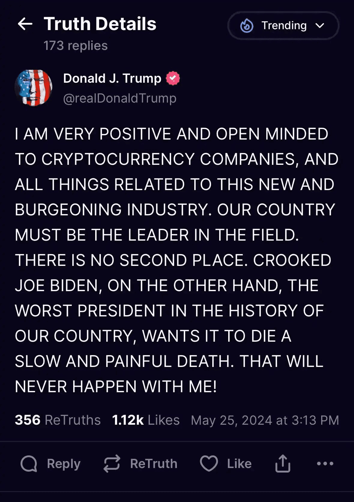
Task: Open the @realDonaldTrump handle link
Action: [120, 98]
